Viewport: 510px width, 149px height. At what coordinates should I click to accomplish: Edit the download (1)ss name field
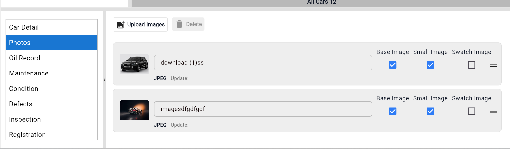[263, 63]
